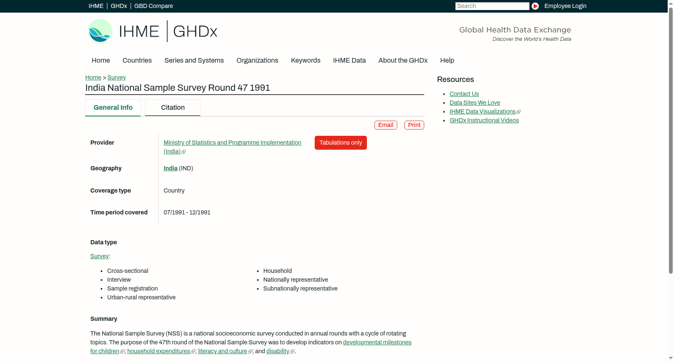Open the Help menu
Screen dimensions: 674x362
point(447,61)
